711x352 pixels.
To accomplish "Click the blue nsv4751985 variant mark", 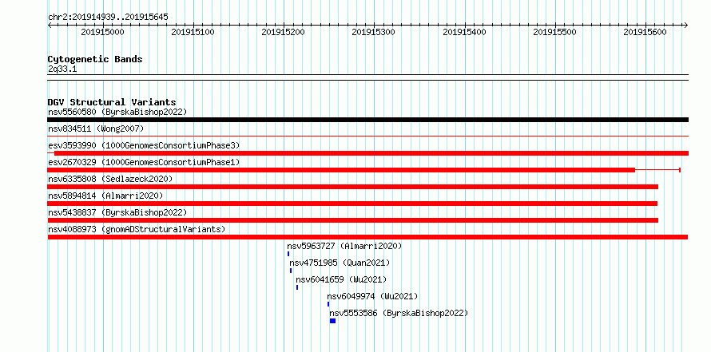I will tap(291, 271).
